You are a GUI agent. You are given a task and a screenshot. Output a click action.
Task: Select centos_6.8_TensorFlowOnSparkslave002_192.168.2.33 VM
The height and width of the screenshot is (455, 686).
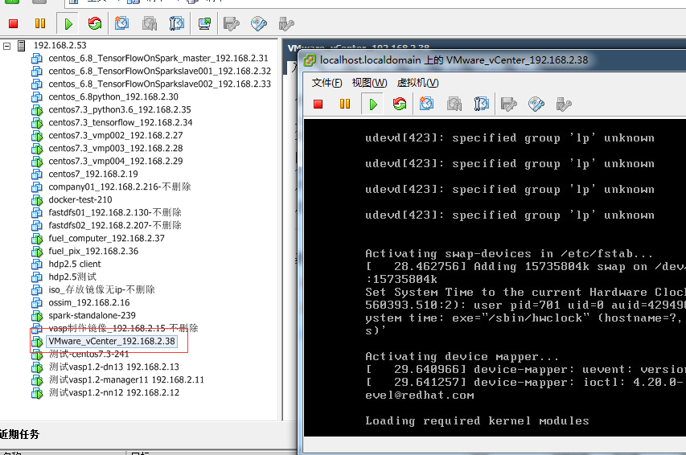[160, 84]
